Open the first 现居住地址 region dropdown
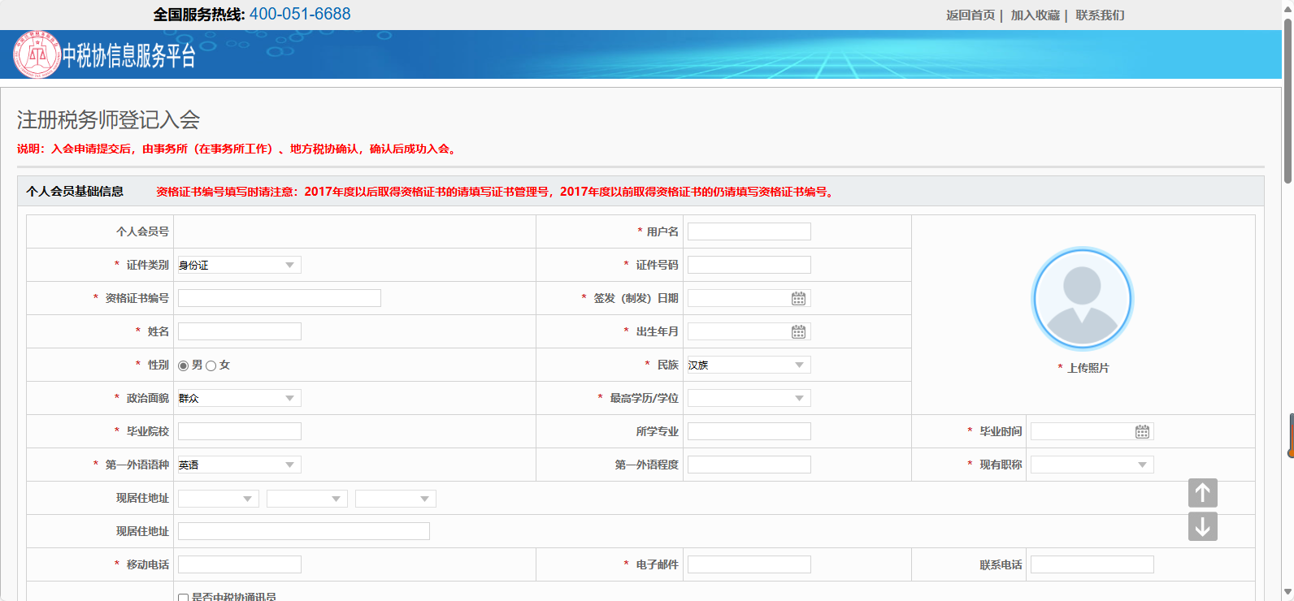Viewport: 1294px width, 601px height. click(219, 499)
